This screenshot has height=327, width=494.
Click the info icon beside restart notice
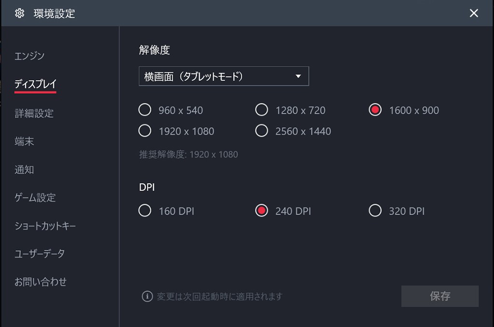(x=147, y=296)
